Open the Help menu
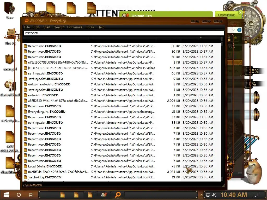267x200 pixels. point(101,27)
